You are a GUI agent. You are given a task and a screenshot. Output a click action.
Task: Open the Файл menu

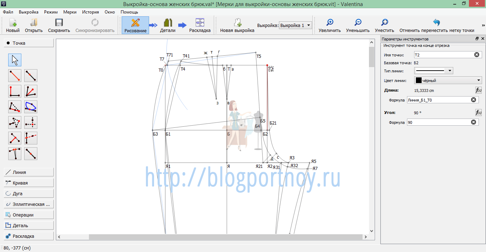click(8, 12)
